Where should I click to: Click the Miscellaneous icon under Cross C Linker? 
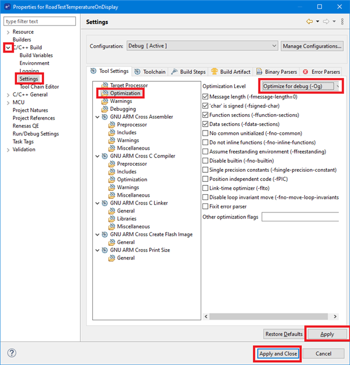(111, 227)
